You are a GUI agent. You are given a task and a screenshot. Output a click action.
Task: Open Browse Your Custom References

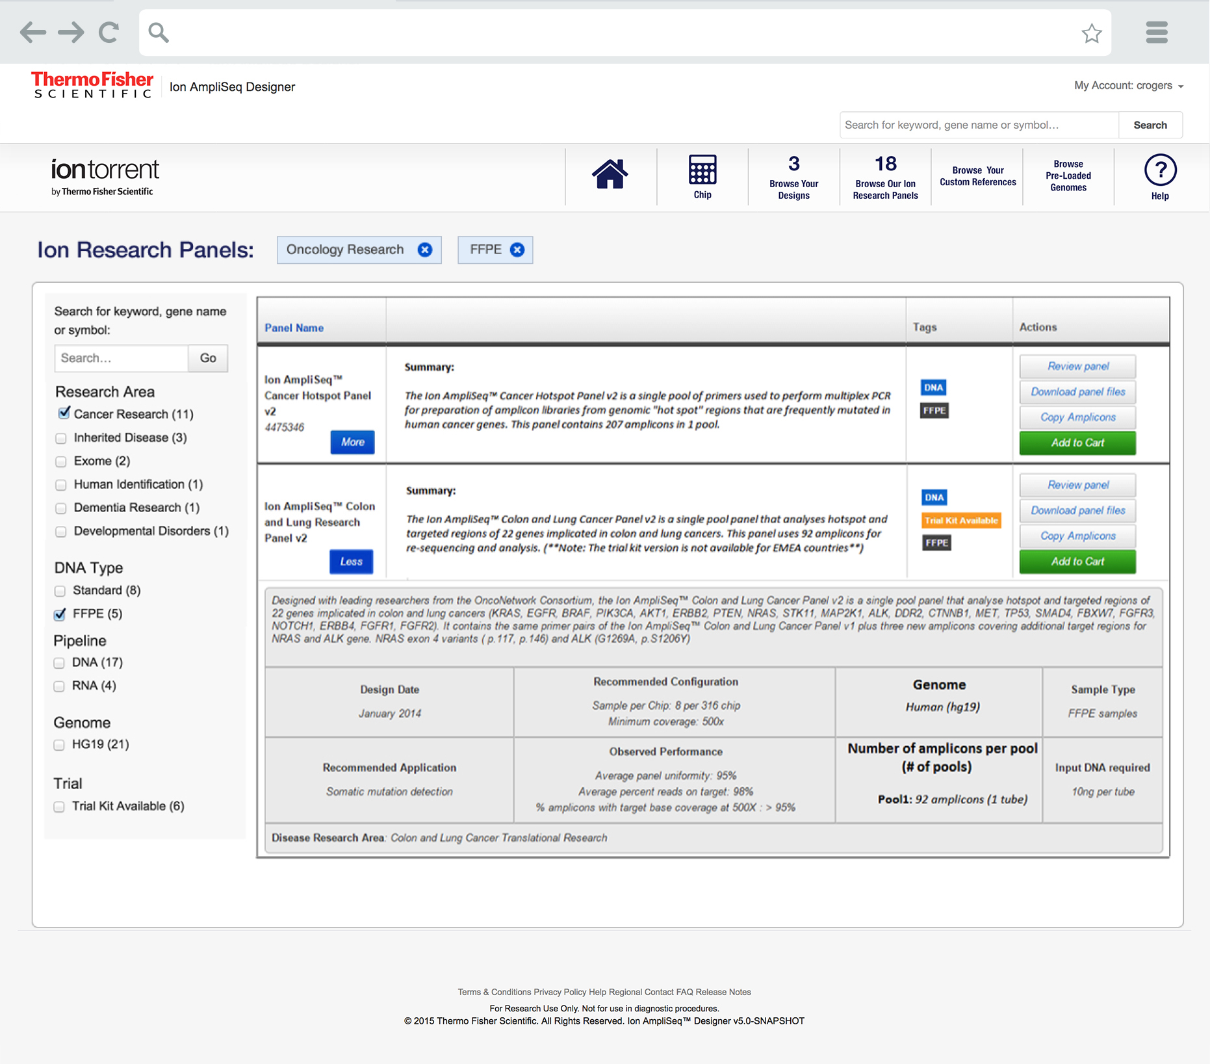pos(977,177)
